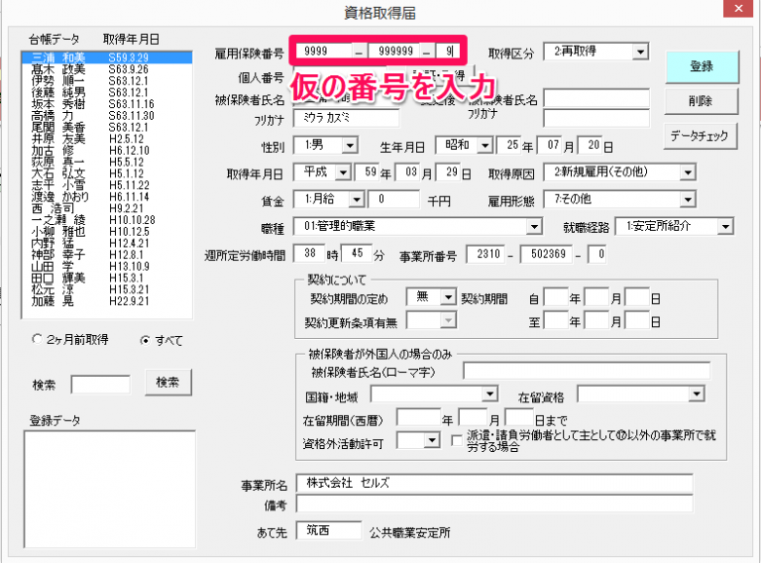This screenshot has width=761, height=563.
Task: Click the フリガナ field showing ミウラ カズミ
Action: (346, 118)
